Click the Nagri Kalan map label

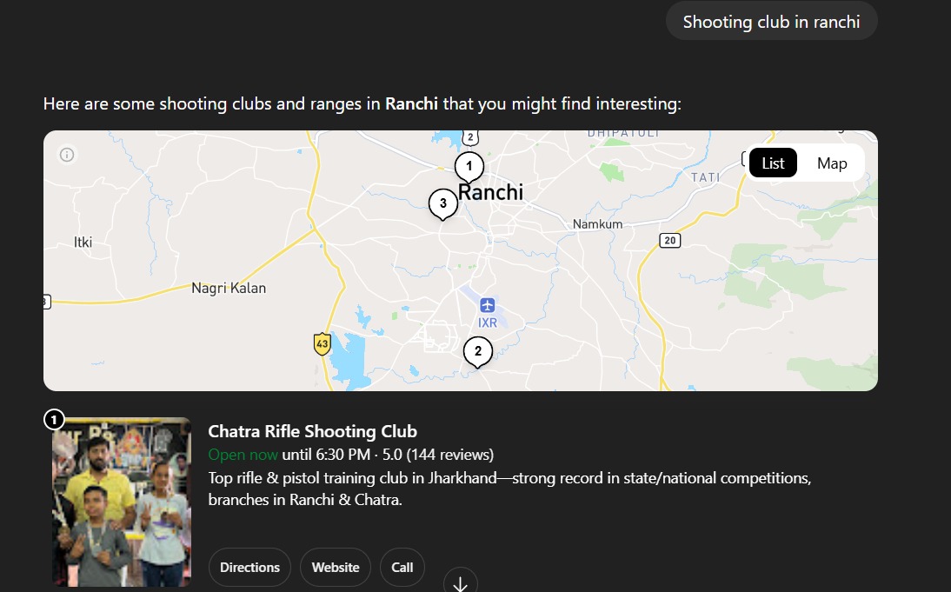pyautogui.click(x=229, y=288)
